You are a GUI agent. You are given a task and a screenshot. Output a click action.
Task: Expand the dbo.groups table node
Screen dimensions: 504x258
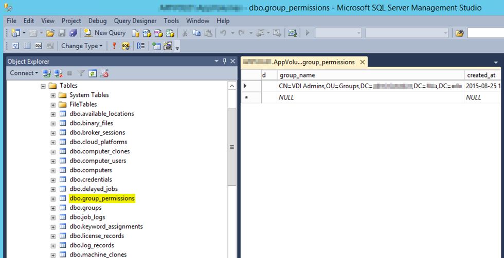pos(53,208)
